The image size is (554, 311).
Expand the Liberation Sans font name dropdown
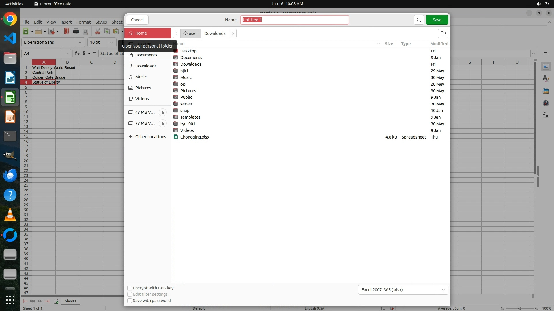pos(80,42)
